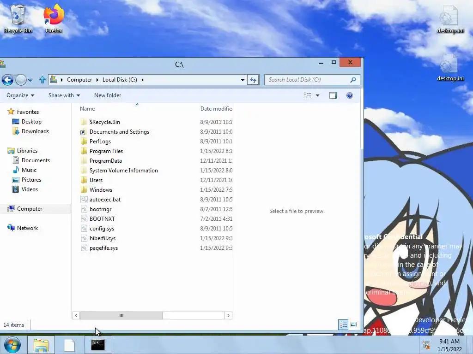Screen dimensions: 473x354
Task: Open Downloads in Favorites
Action: (x=35, y=131)
